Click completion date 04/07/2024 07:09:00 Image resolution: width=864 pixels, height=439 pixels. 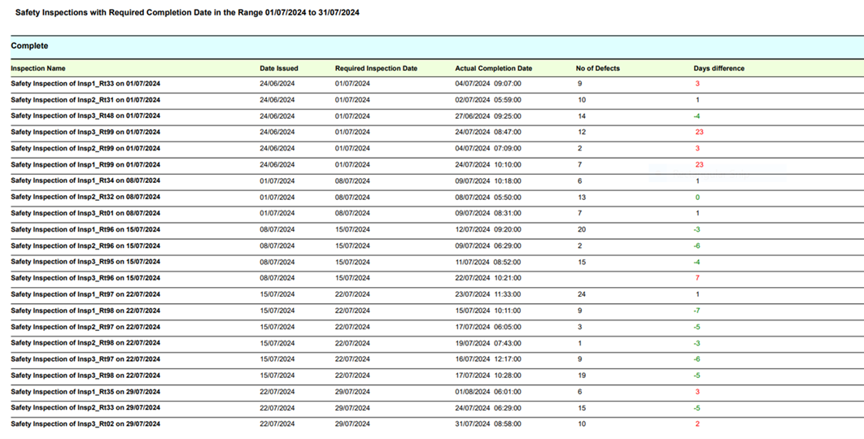[x=488, y=148]
